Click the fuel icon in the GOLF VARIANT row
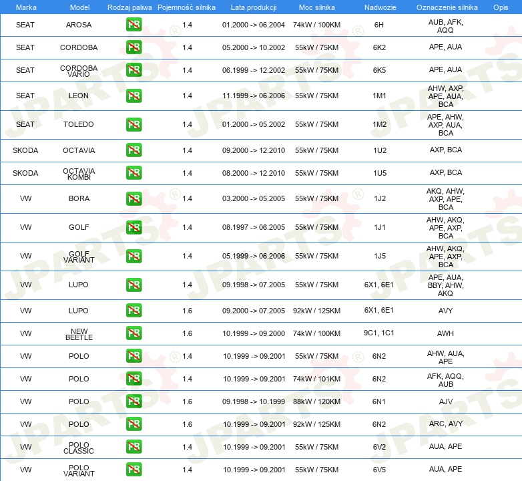 point(134,256)
